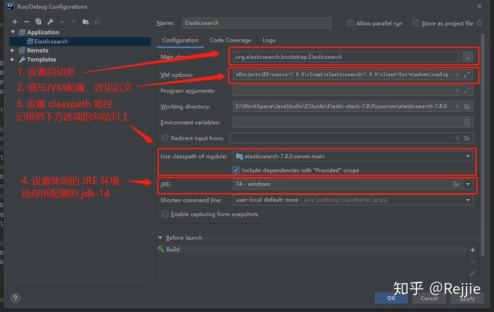Open the JRE dropdown arrow
The height and width of the screenshot is (312, 494).
[468, 184]
